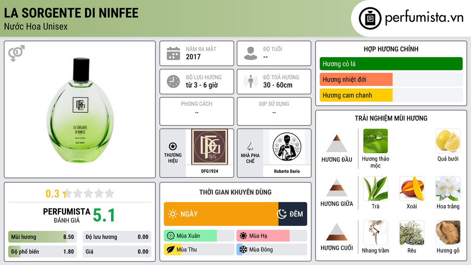The image size is (471, 265).
Task: Click the Perfumista score 5.1
Action: pyautogui.click(x=104, y=215)
